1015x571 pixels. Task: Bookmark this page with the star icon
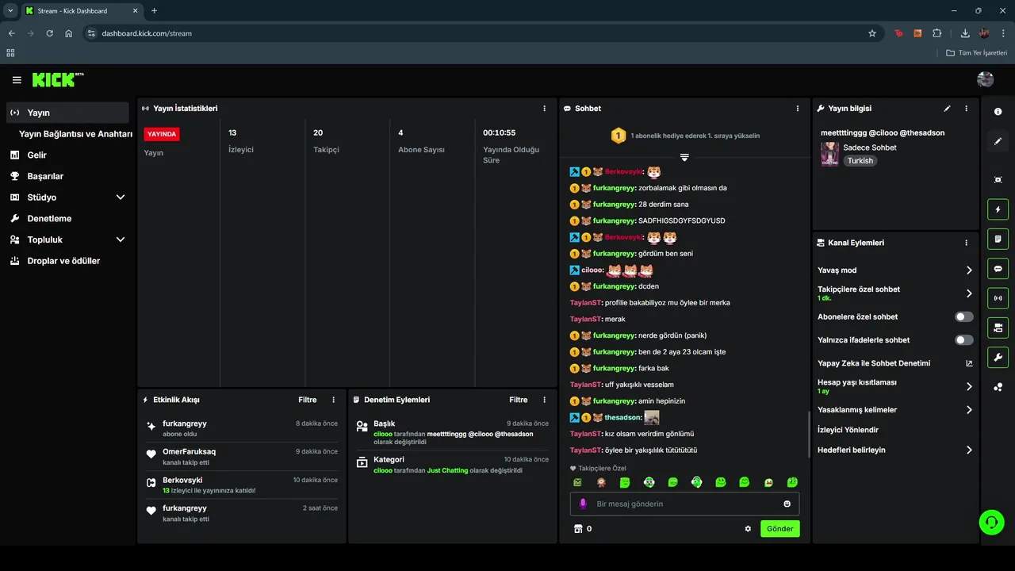pyautogui.click(x=872, y=33)
